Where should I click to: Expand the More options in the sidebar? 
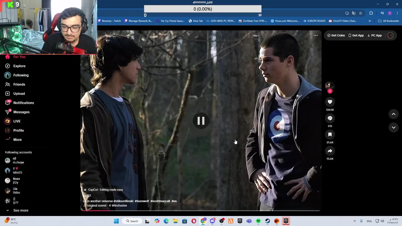click(x=14, y=140)
